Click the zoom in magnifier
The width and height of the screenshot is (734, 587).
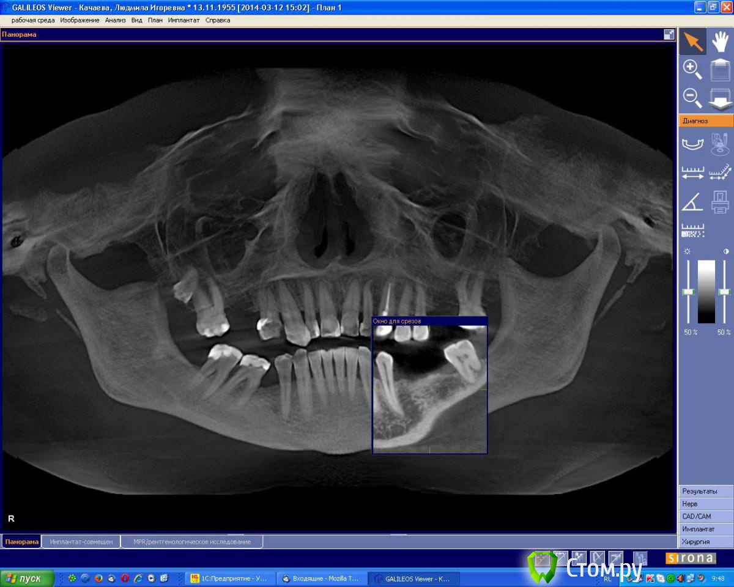[692, 70]
